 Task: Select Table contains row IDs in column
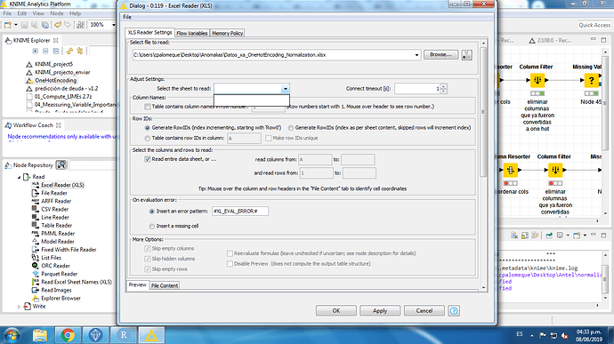point(147,138)
